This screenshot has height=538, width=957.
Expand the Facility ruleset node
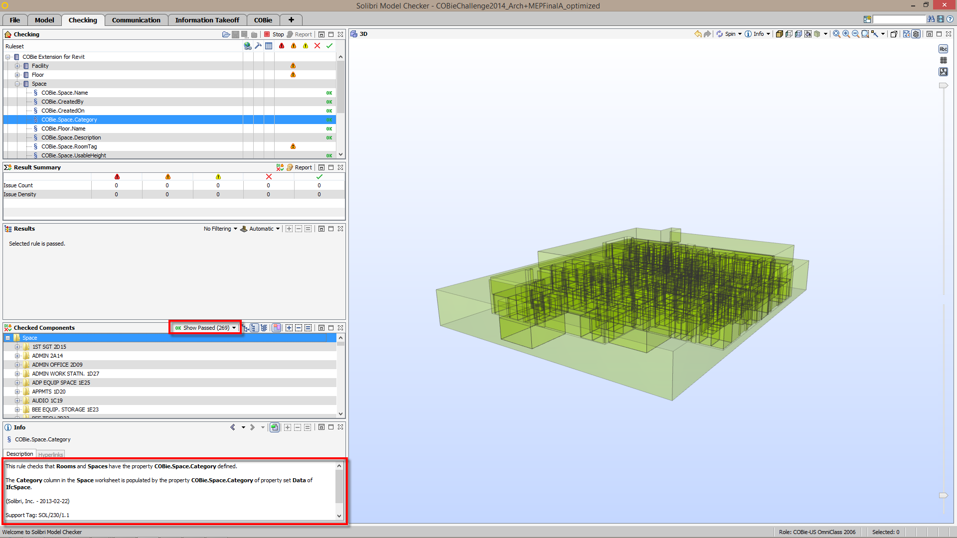pyautogui.click(x=17, y=66)
